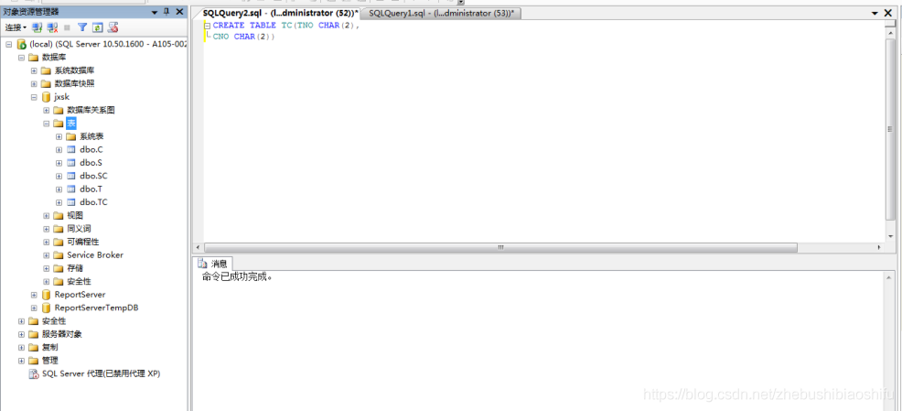Switch to the SQLQuery2.sql tab
This screenshot has height=411, width=902.
tap(280, 13)
